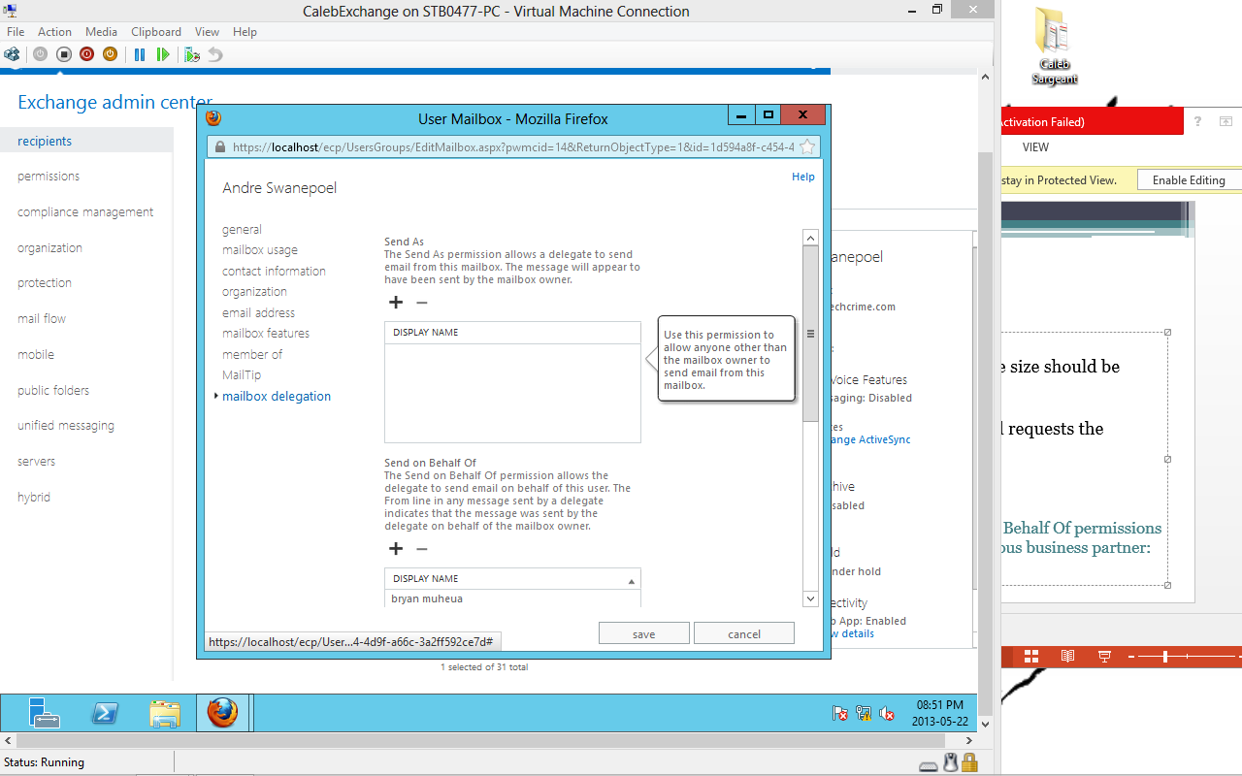This screenshot has height=776, width=1242.
Task: Select mailbox usage in the mailbox dialog
Action: [x=260, y=250]
